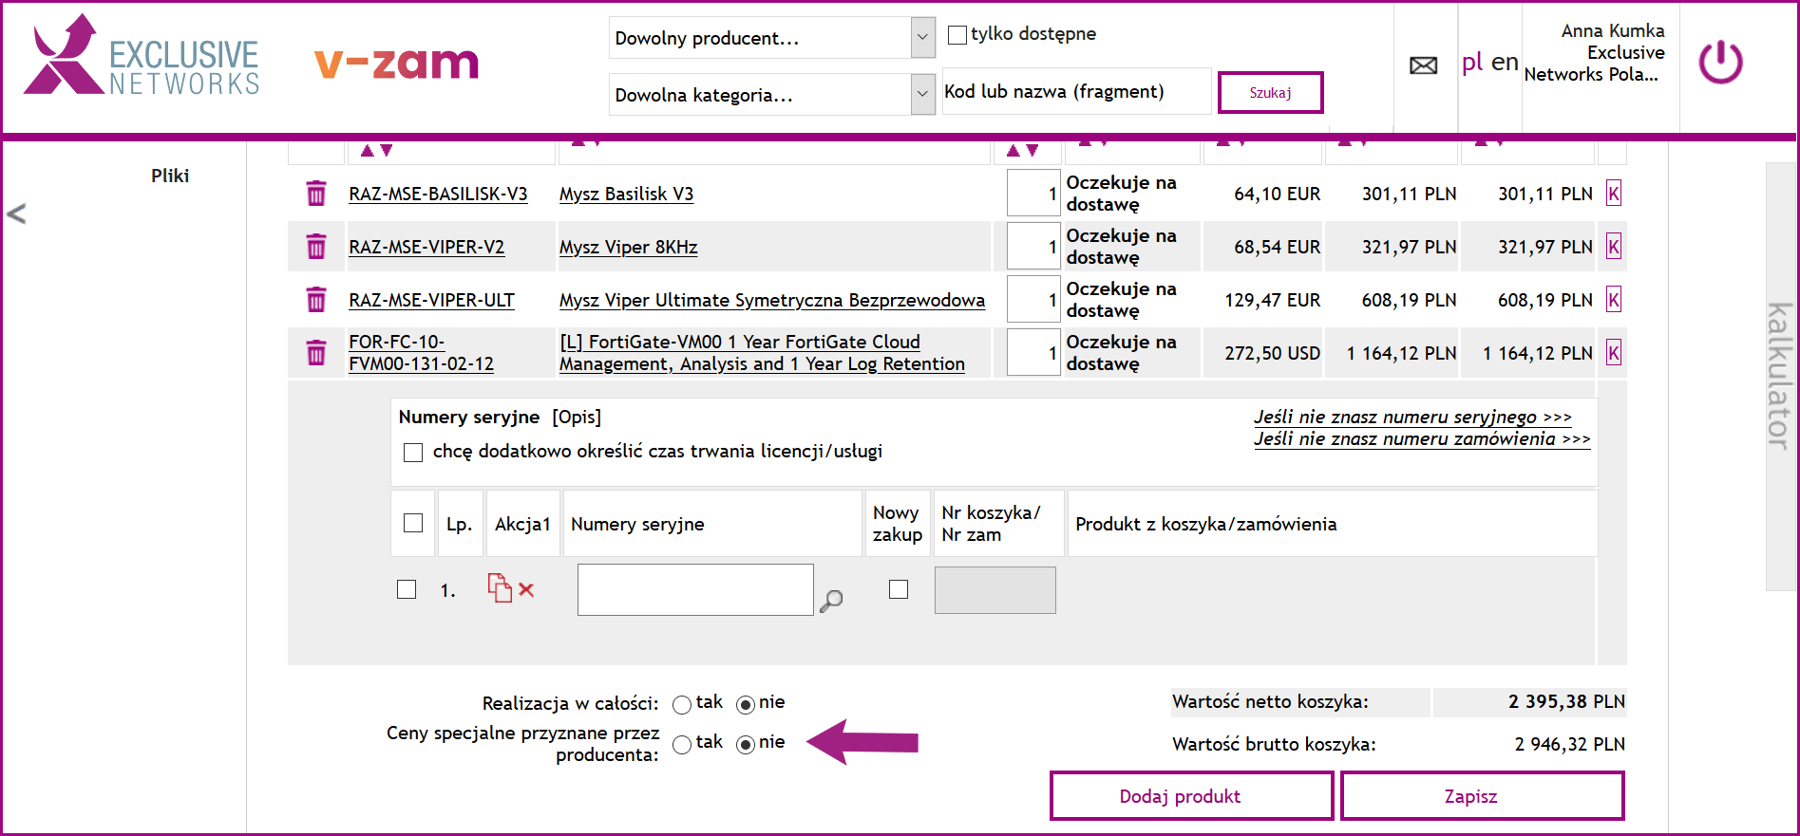This screenshot has height=836, width=1800.
Task: Click the 'Dodaj produkt' button
Action: [1191, 796]
